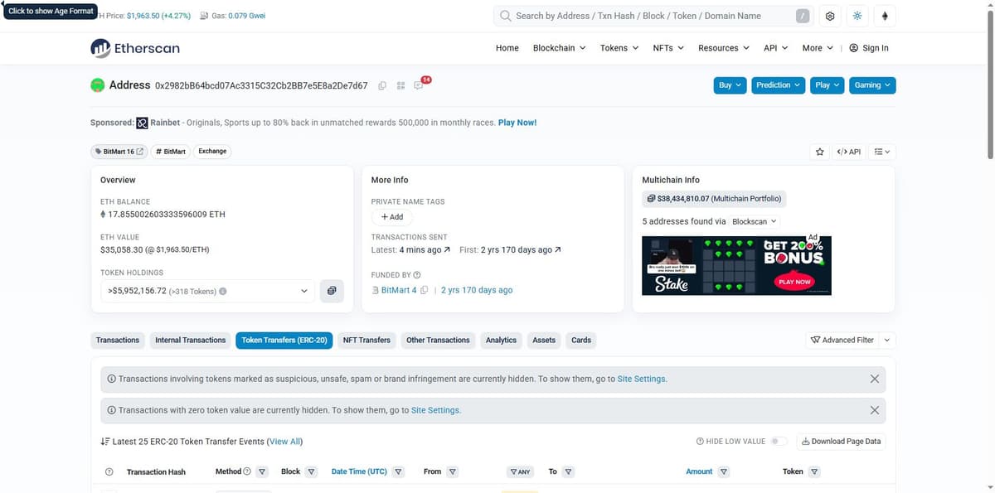Filter the To column funnel icon
995x493 pixels.
tap(569, 471)
